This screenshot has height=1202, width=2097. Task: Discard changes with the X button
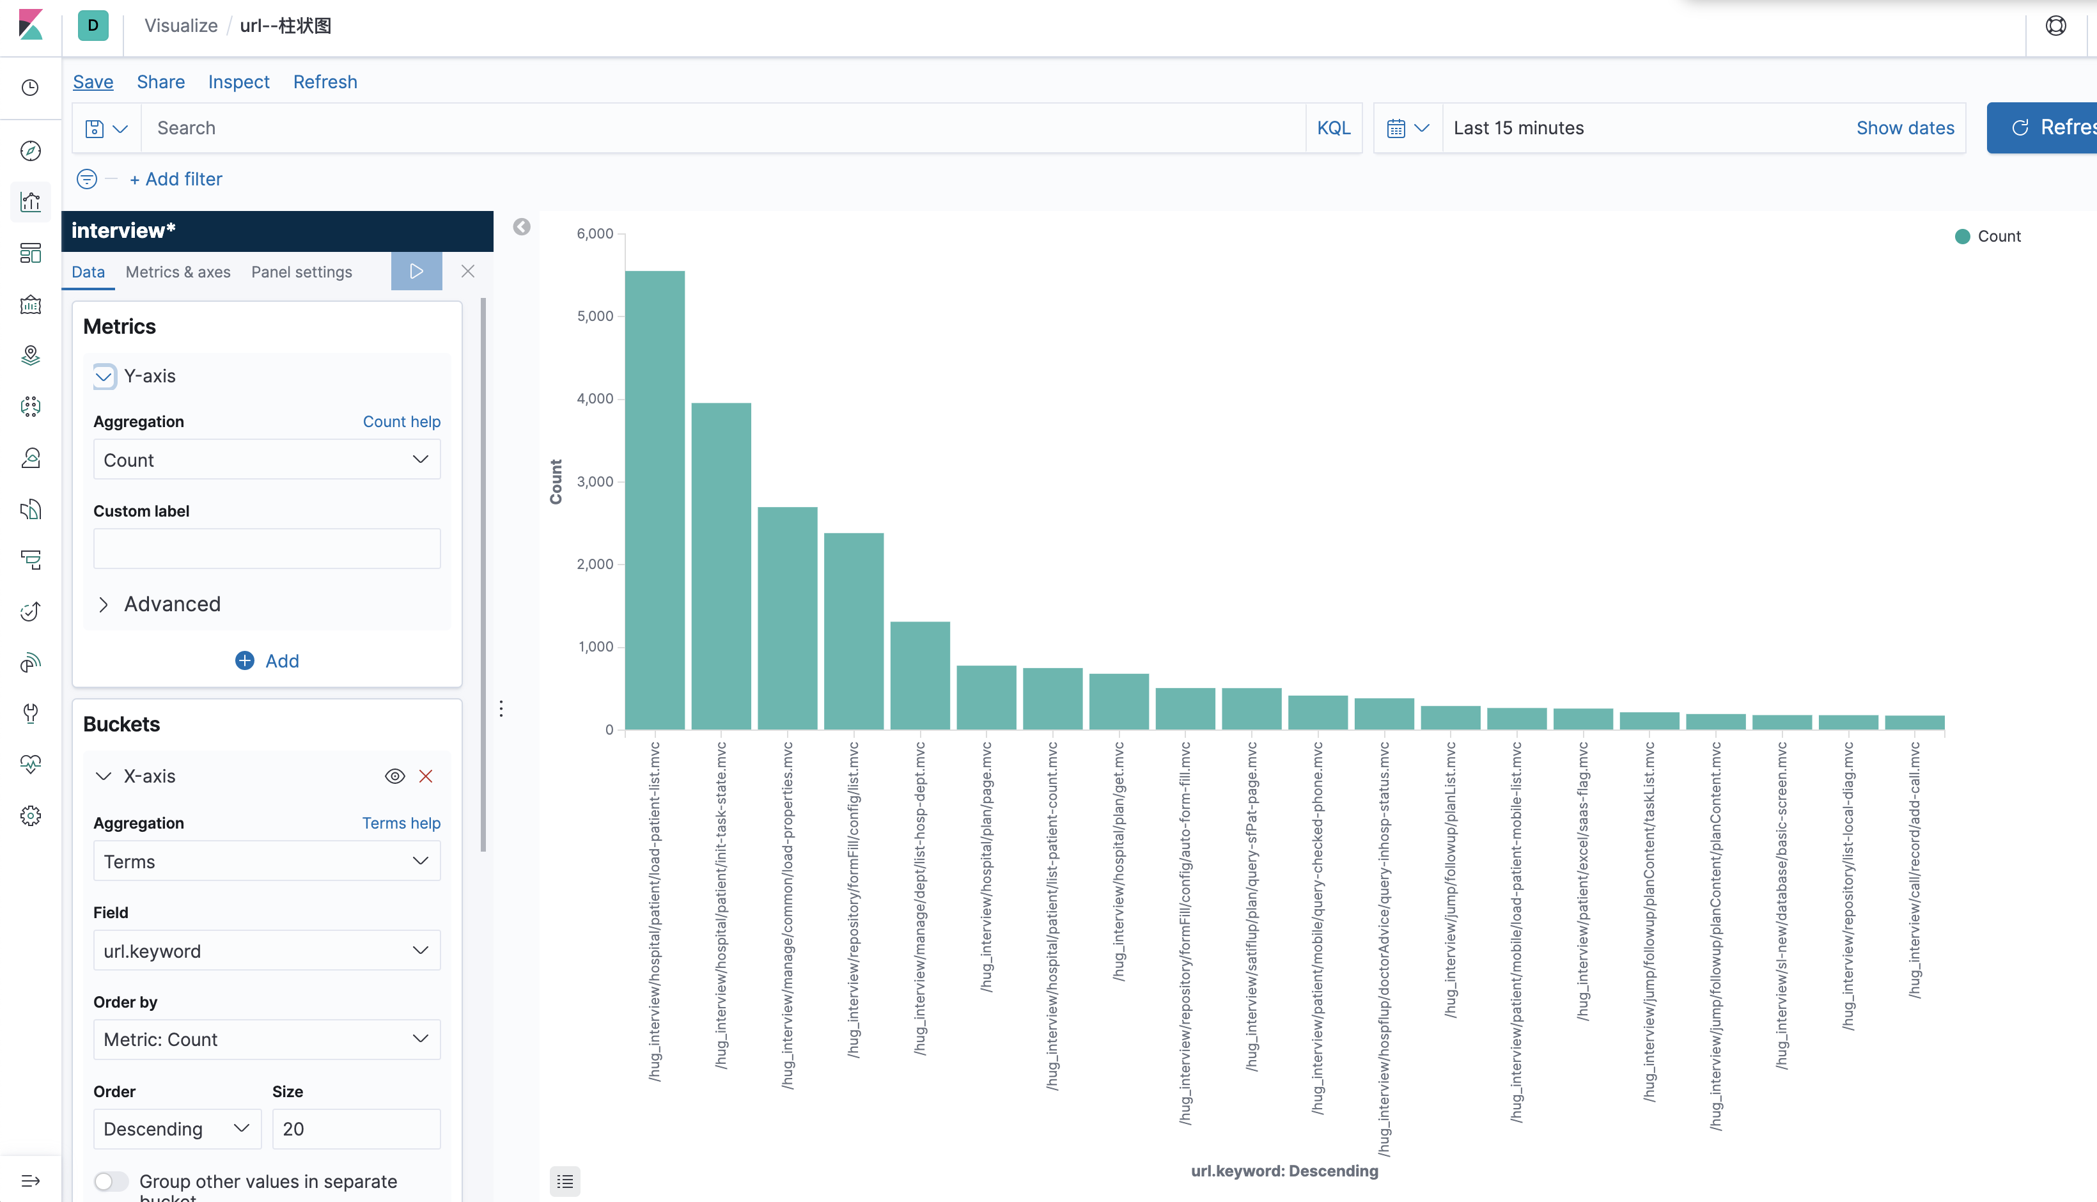coord(468,271)
